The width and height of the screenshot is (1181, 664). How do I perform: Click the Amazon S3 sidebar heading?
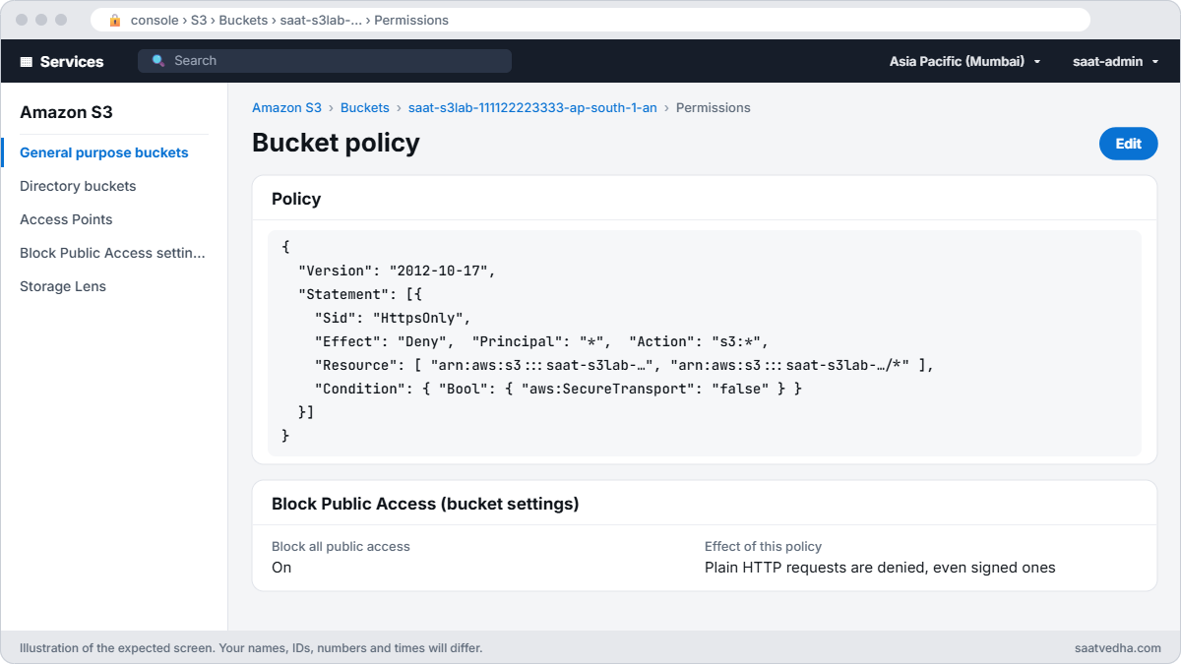[66, 112]
